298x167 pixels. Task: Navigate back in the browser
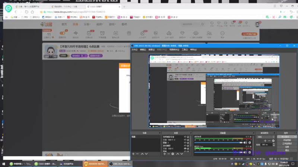pyautogui.click(x=16, y=12)
